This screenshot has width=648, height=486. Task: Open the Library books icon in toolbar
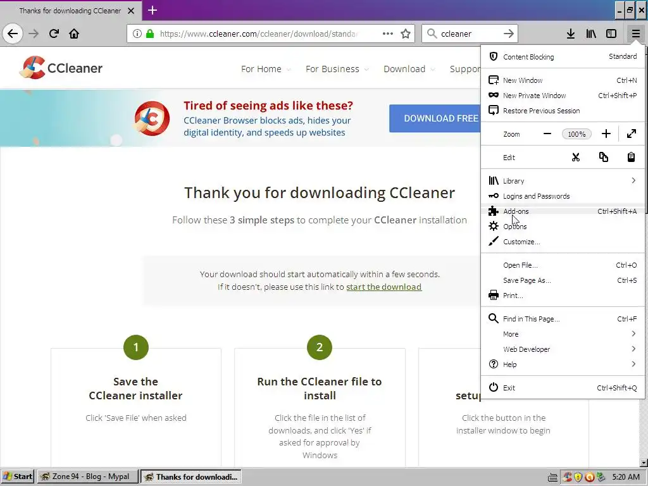[591, 34]
